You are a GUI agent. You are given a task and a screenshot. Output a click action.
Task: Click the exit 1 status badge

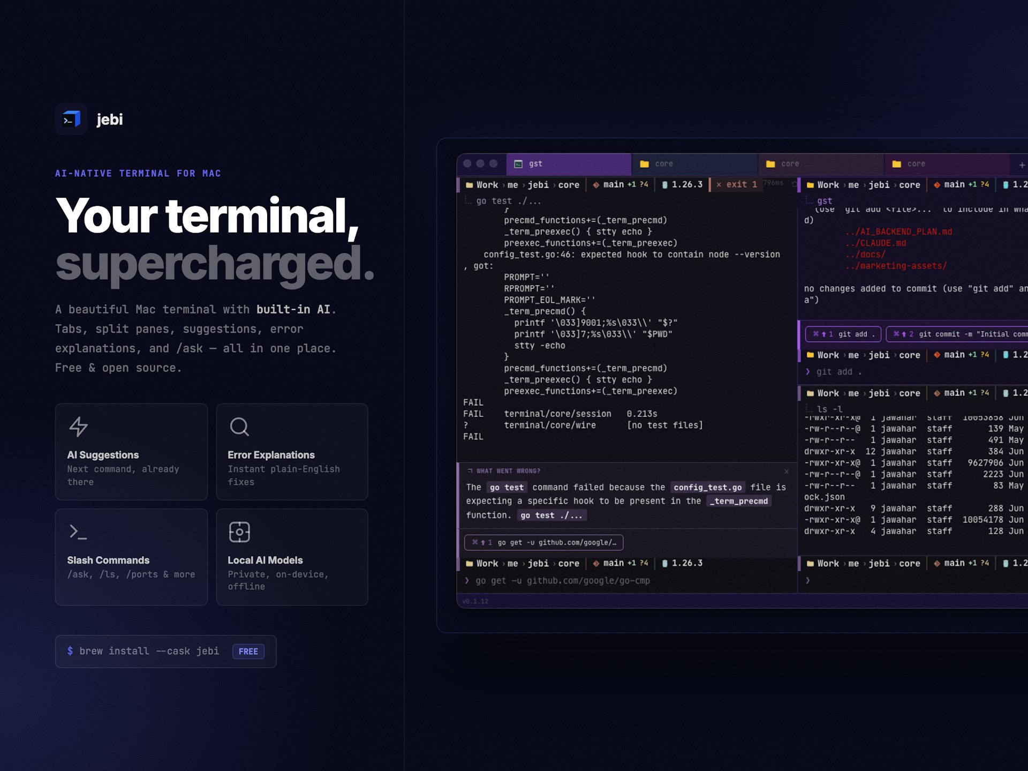tap(737, 184)
